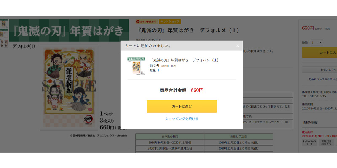The width and height of the screenshot is (337, 168).
Task: Click the ショッピングを続ける link
Action: point(182,118)
